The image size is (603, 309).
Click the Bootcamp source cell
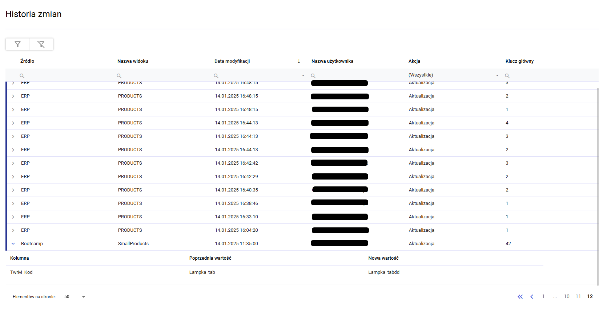pos(32,244)
